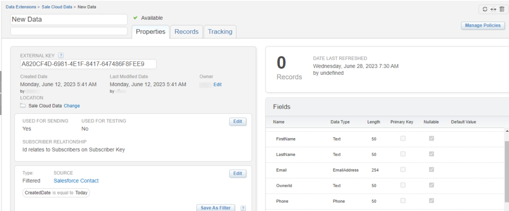The width and height of the screenshot is (509, 211).
Task: Click the green Available checkmark icon
Action: [x=135, y=18]
